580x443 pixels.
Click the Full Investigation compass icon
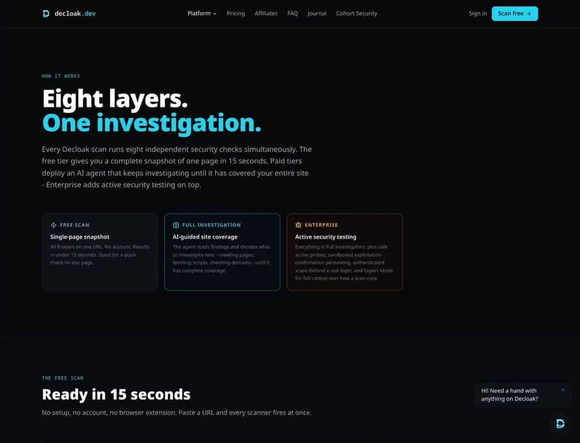pyautogui.click(x=176, y=225)
